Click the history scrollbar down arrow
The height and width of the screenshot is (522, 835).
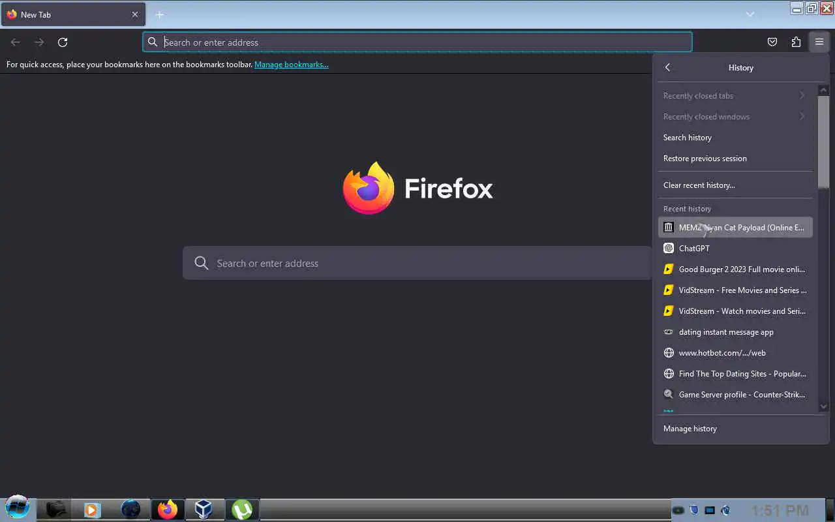pos(823,407)
